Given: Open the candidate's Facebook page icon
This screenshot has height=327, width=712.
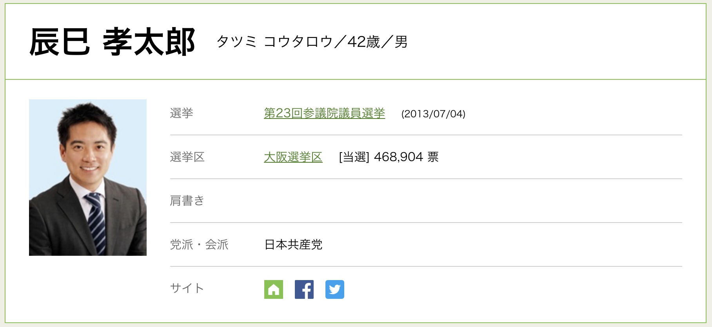Looking at the screenshot, I should 304,289.
